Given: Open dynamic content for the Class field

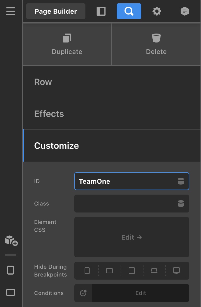Looking at the screenshot, I should (181, 204).
